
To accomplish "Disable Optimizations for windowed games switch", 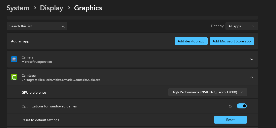I will click(x=242, y=106).
